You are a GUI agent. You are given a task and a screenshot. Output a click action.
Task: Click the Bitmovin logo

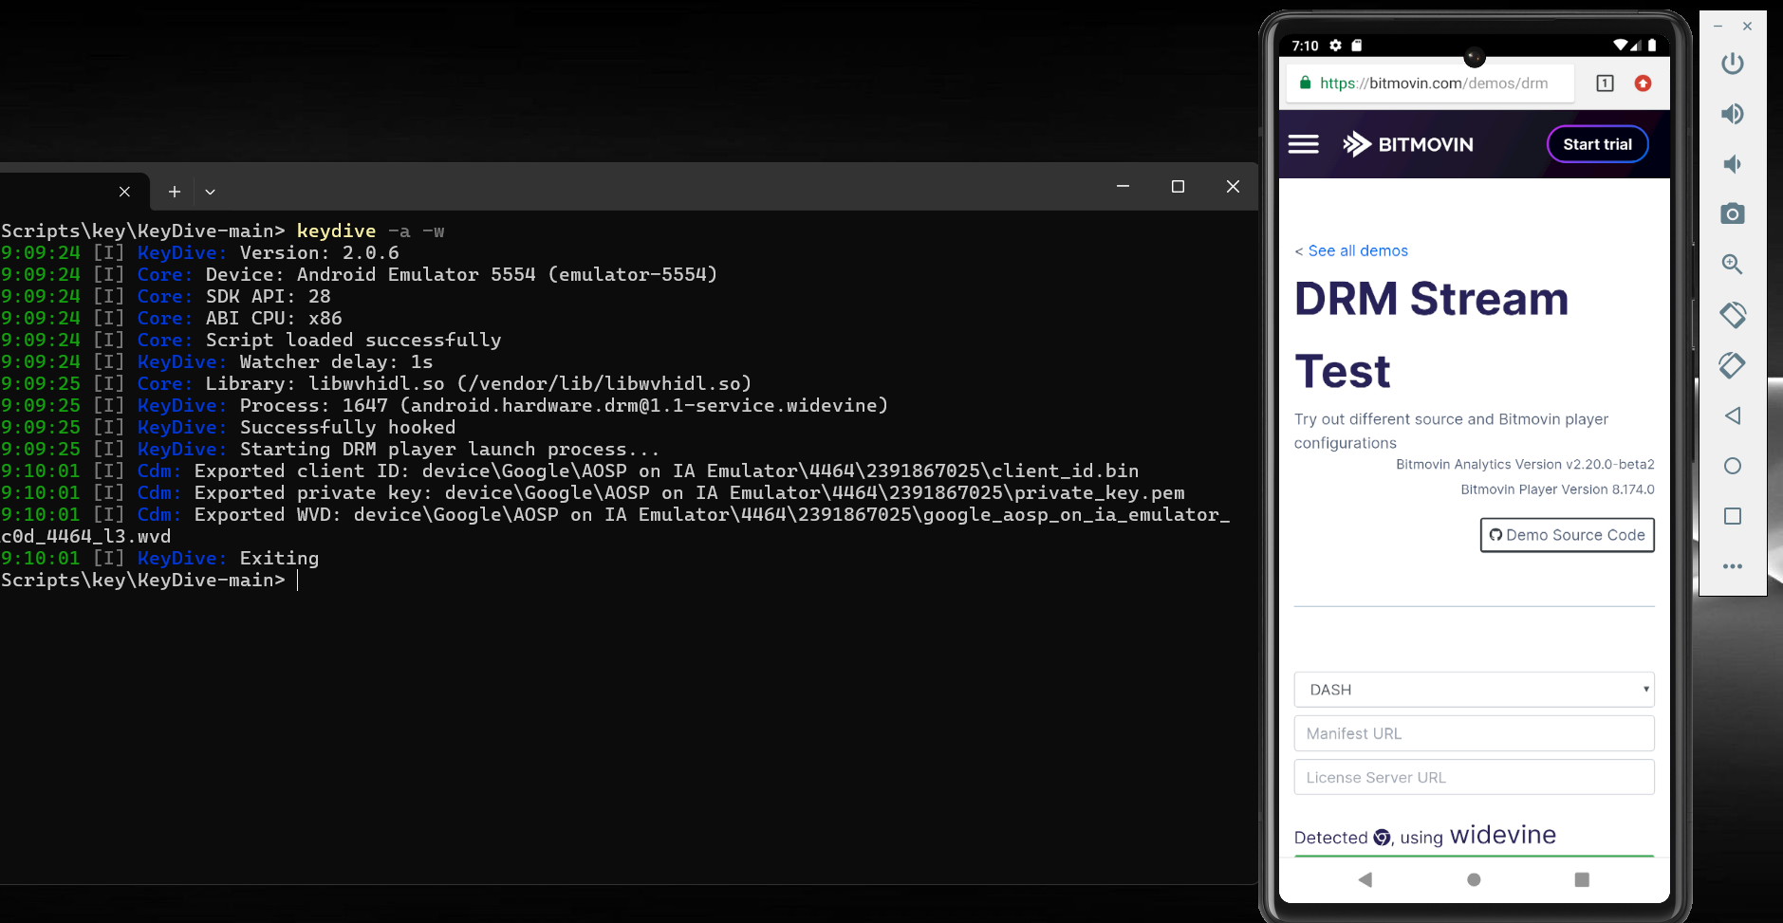[1408, 144]
